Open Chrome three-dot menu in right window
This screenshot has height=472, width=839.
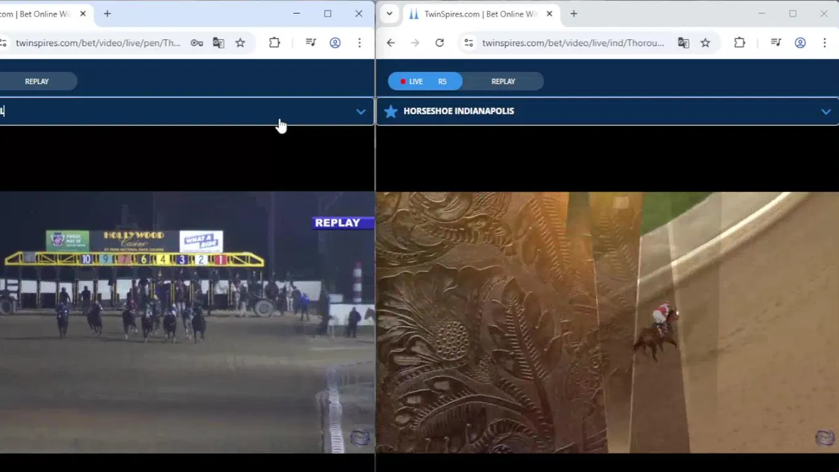[825, 43]
